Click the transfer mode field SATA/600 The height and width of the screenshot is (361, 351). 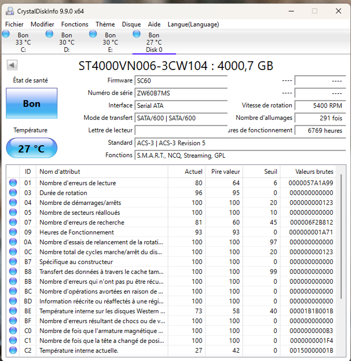click(181, 118)
